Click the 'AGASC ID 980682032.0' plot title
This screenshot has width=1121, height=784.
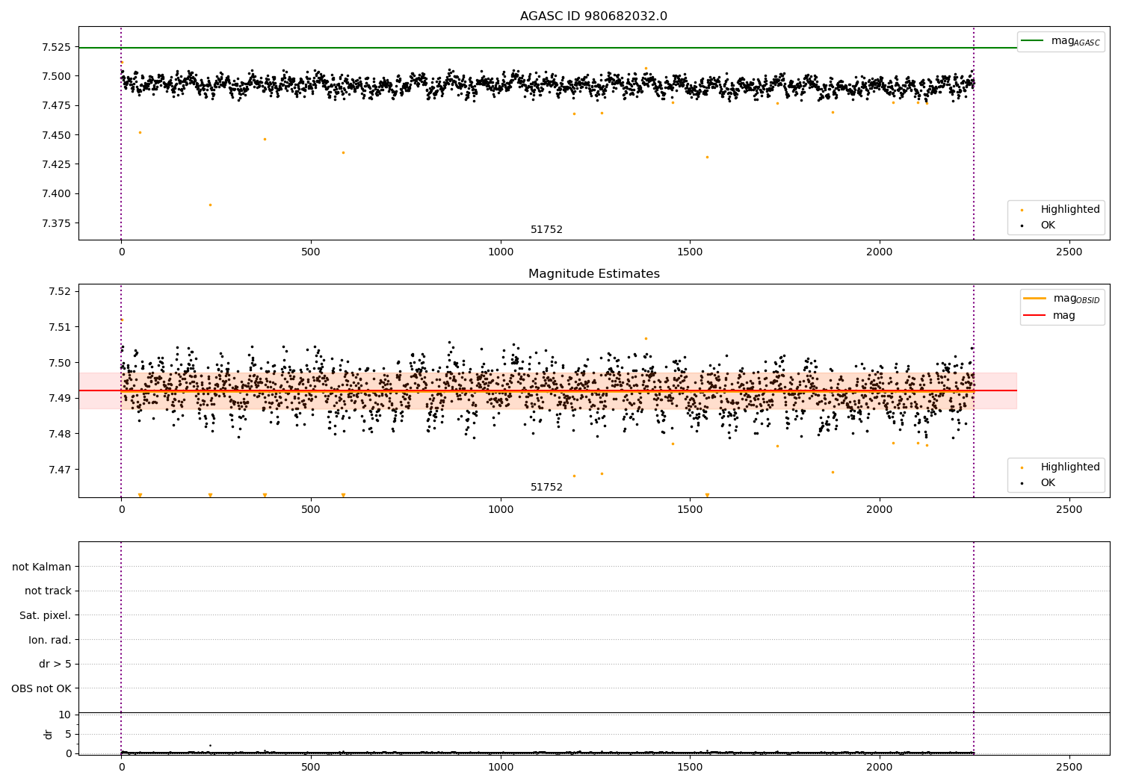tap(593, 16)
